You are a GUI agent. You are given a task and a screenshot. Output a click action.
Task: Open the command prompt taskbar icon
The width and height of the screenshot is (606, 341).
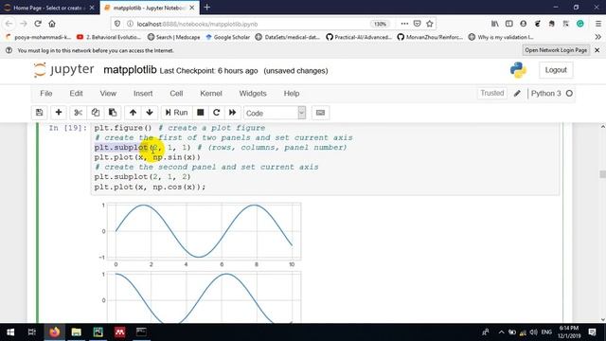pyautogui.click(x=141, y=332)
